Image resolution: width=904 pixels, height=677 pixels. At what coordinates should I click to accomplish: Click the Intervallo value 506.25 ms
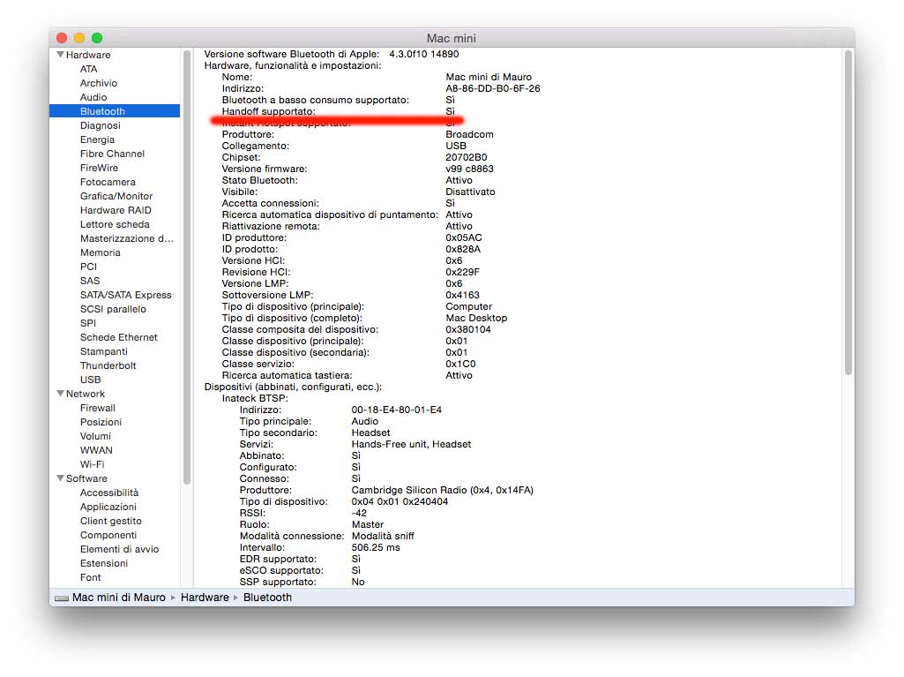point(376,548)
